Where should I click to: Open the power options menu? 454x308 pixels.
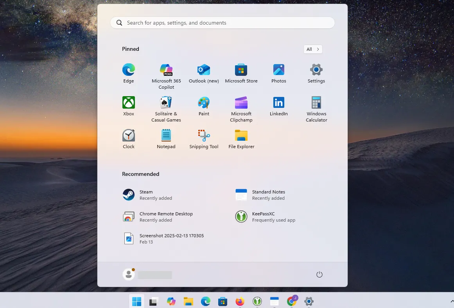pyautogui.click(x=319, y=274)
